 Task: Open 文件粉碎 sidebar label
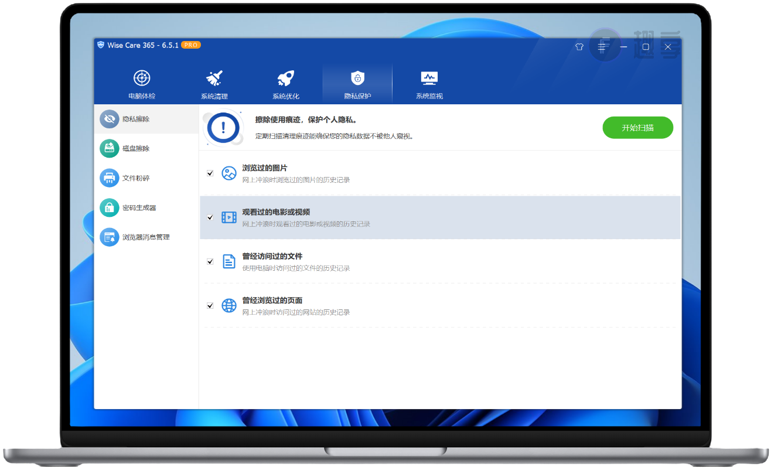(x=136, y=178)
